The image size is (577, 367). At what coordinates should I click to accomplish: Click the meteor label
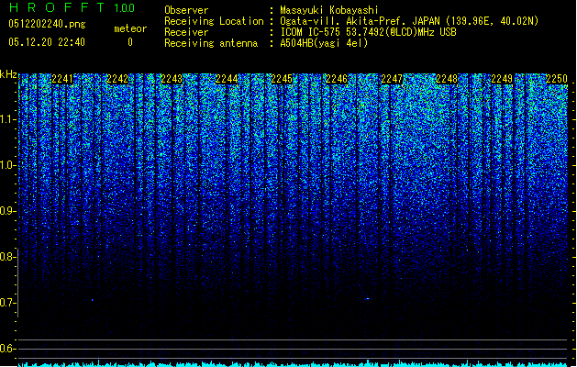point(130,28)
